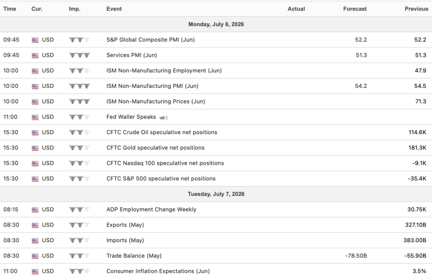Click US flag in ISM Non-Manufacturing PMI row
The width and height of the screenshot is (432, 275).
[x=35, y=86]
